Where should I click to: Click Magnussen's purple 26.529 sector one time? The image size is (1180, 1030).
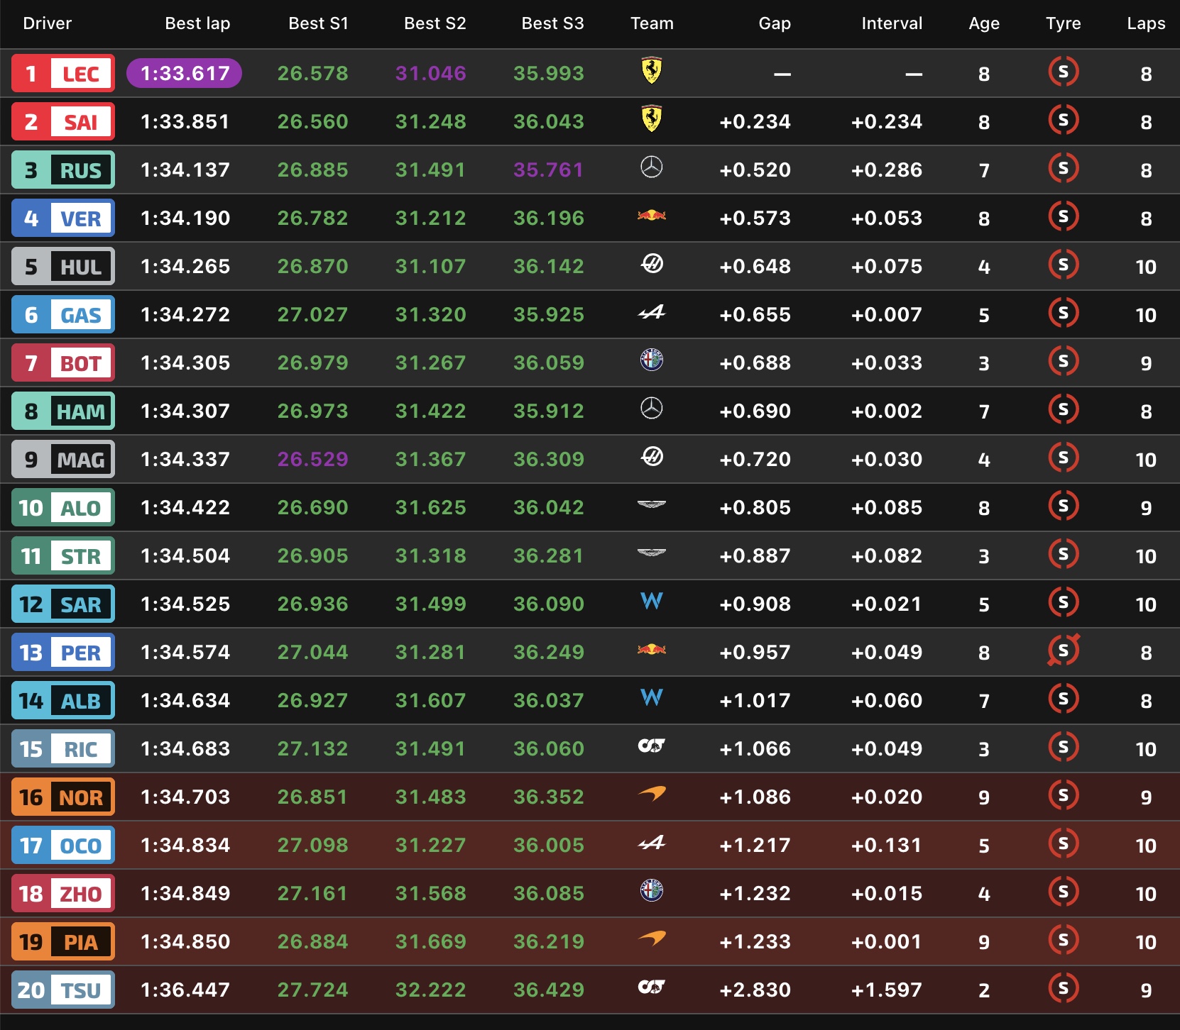tap(312, 460)
